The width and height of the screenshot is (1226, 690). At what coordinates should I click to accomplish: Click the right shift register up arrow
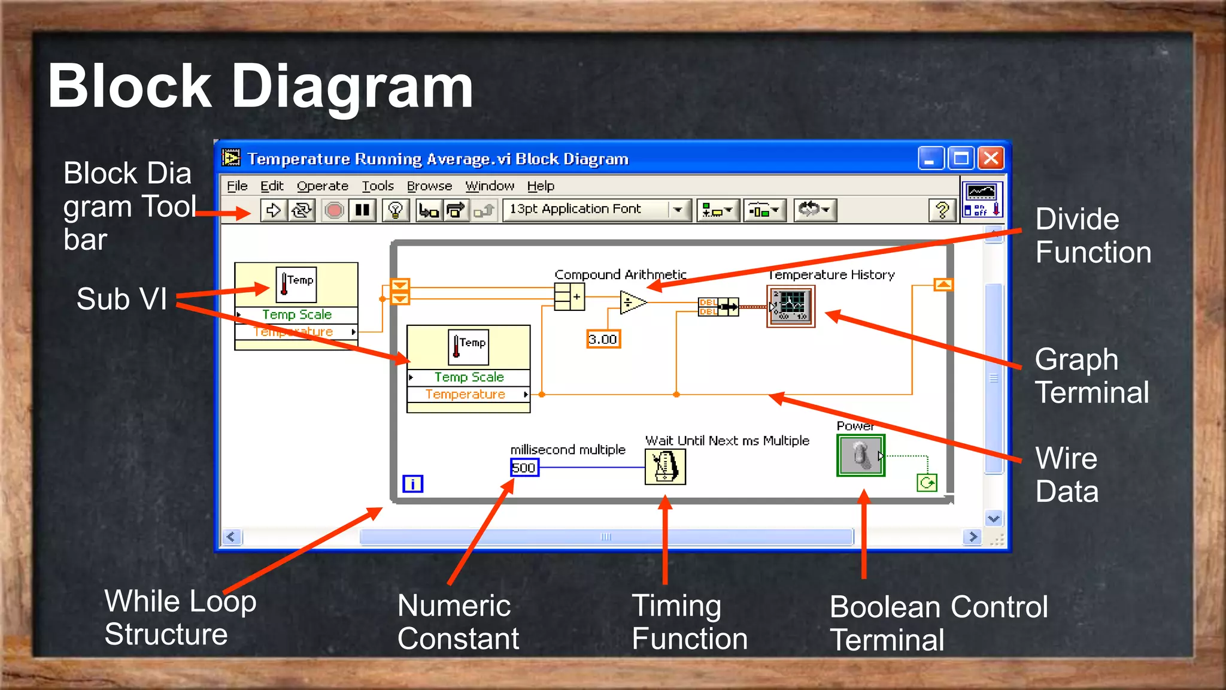(943, 285)
